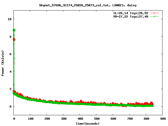Click the plot title Skynet_57696_3C274 text

(88, 5)
